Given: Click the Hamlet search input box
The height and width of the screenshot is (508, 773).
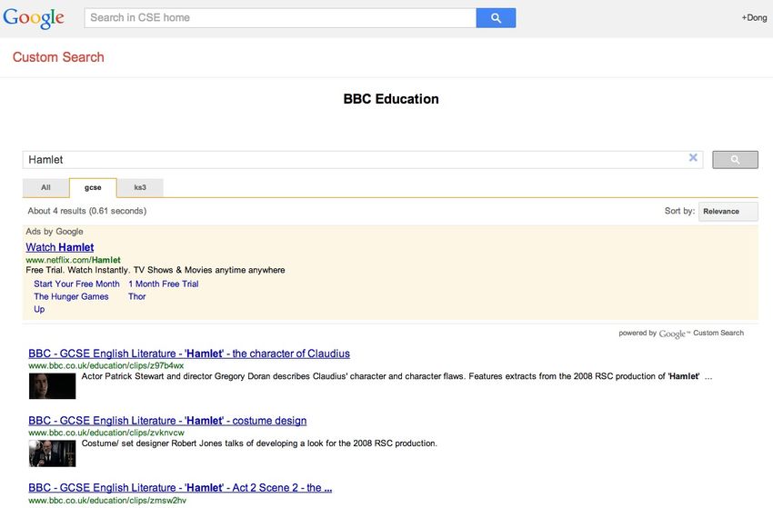Looking at the screenshot, I should point(362,160).
